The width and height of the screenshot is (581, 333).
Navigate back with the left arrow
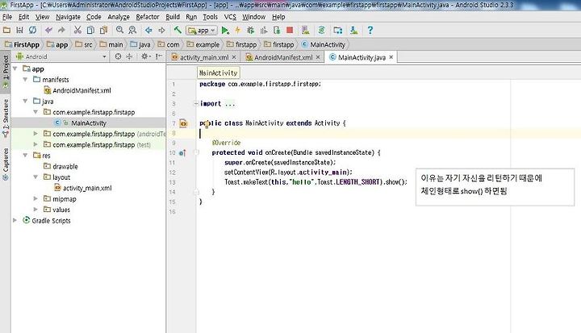(x=148, y=30)
